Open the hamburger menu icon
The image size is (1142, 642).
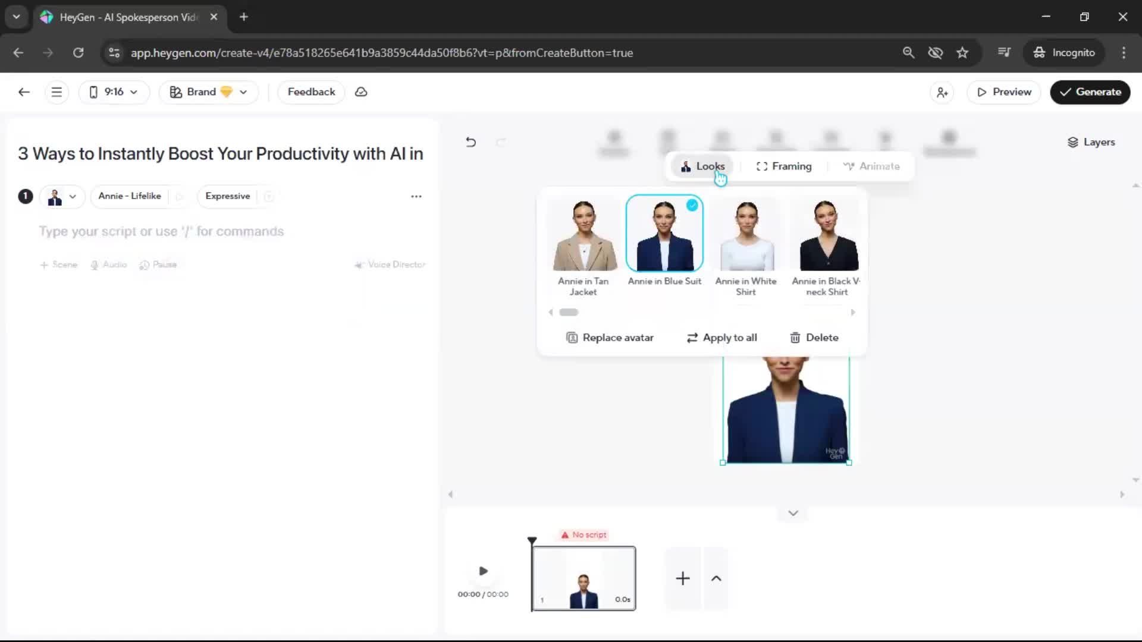[57, 92]
